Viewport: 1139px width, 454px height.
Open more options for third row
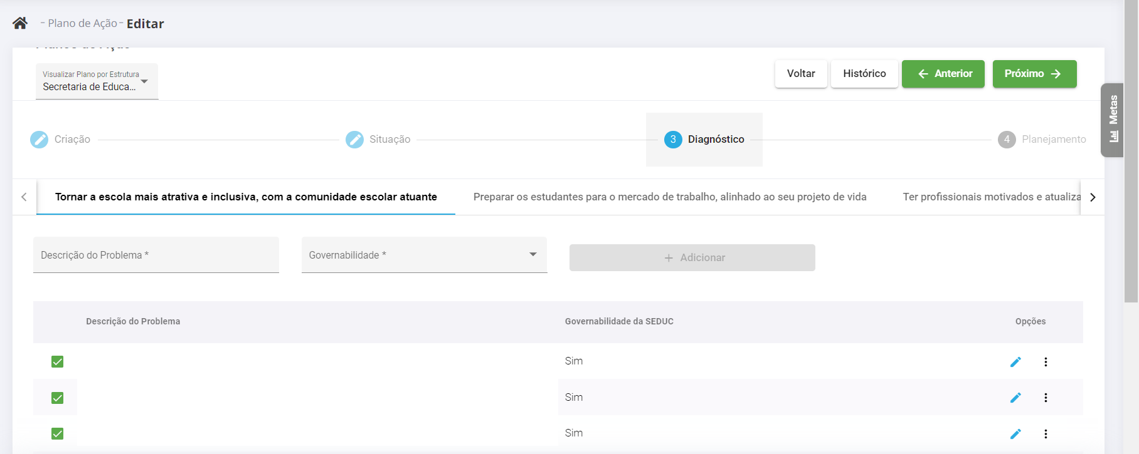[x=1046, y=434]
